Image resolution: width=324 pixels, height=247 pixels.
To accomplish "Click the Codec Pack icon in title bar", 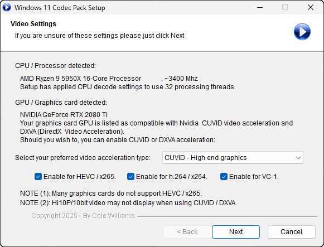I will tap(7, 7).
